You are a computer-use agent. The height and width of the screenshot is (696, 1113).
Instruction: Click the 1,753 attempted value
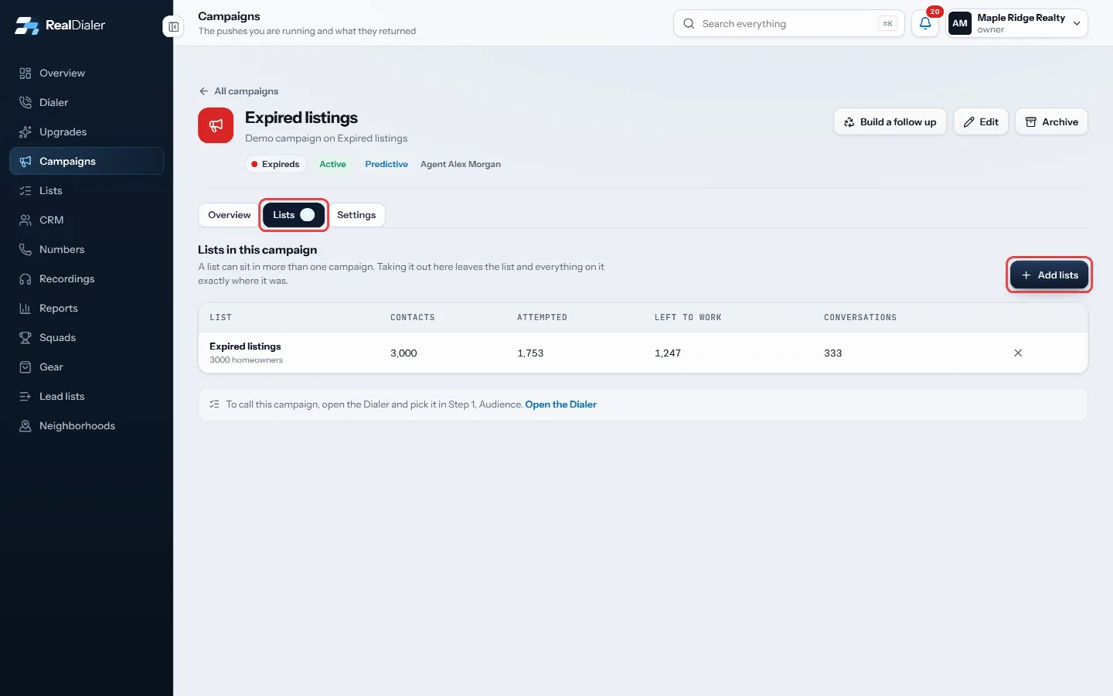click(x=530, y=353)
